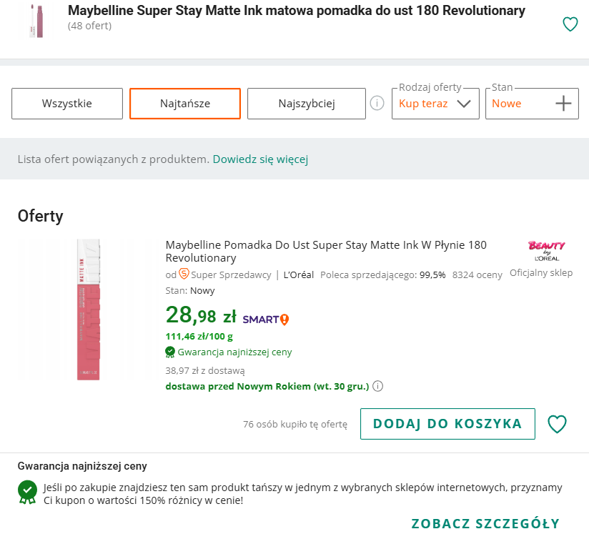Open the offer title link for Maybelline pomadka

pos(325,252)
